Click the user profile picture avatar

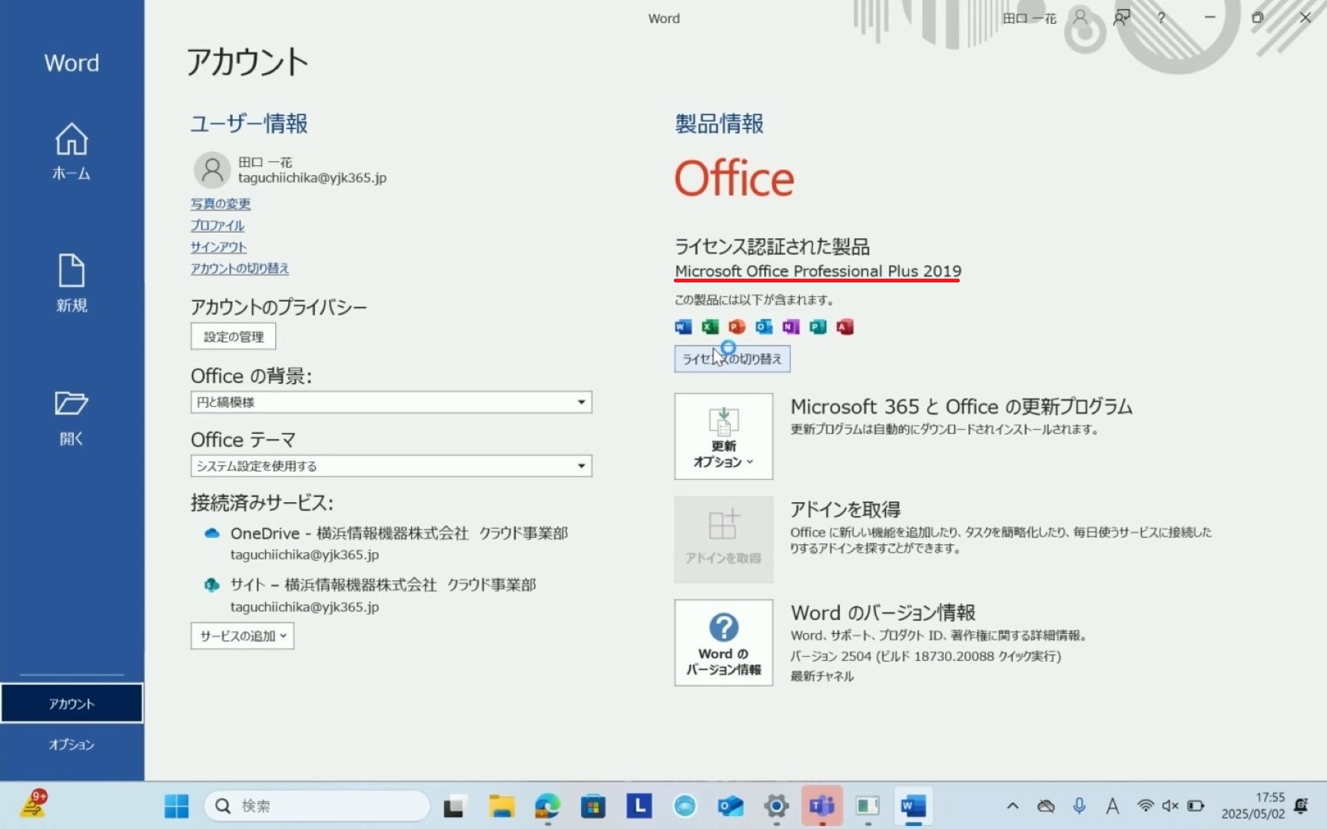pyautogui.click(x=212, y=170)
